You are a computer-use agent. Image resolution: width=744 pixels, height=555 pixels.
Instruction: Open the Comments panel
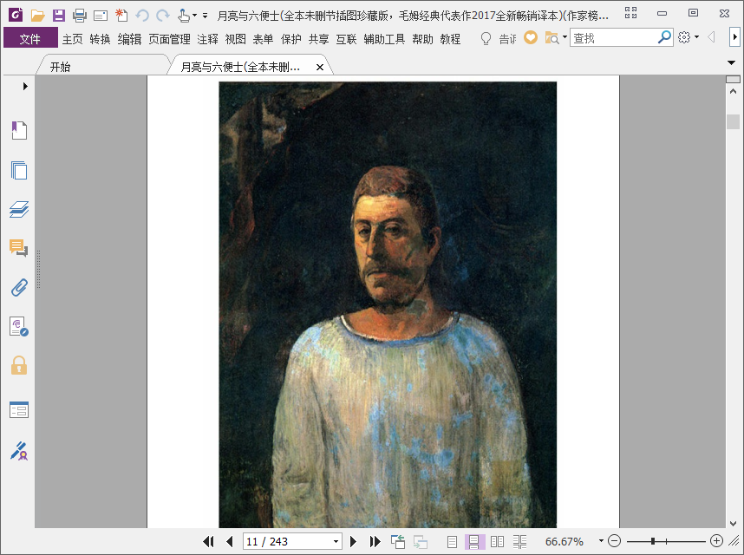[x=19, y=248]
